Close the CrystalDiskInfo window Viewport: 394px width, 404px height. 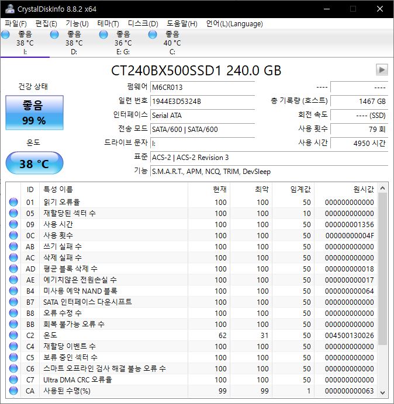[x=380, y=9]
